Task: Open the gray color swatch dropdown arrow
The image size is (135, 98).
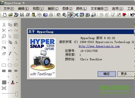Action: pos(8,83)
